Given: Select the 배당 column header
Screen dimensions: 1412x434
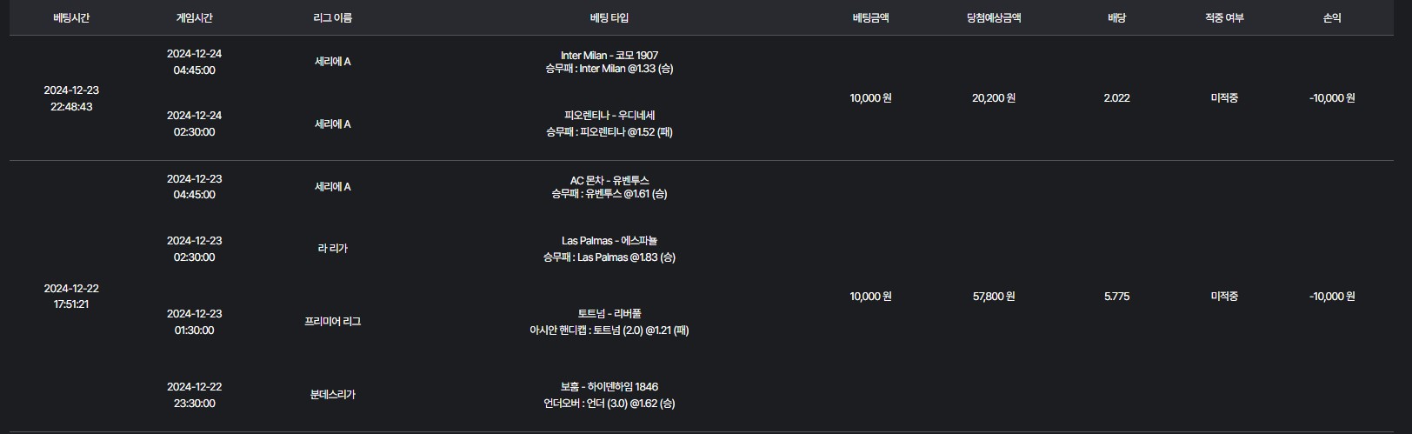Looking at the screenshot, I should pyautogui.click(x=1116, y=17).
